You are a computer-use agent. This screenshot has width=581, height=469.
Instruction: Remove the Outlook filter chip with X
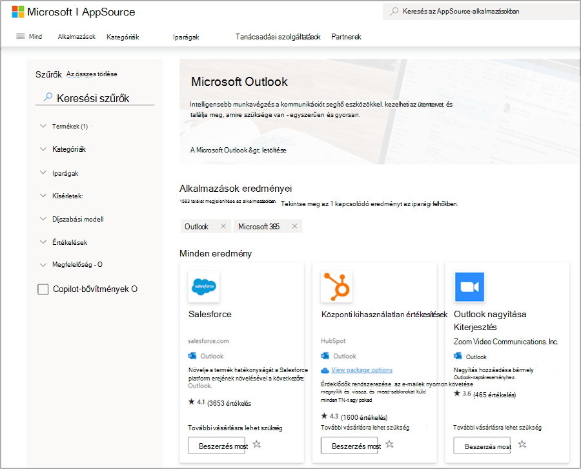[223, 226]
